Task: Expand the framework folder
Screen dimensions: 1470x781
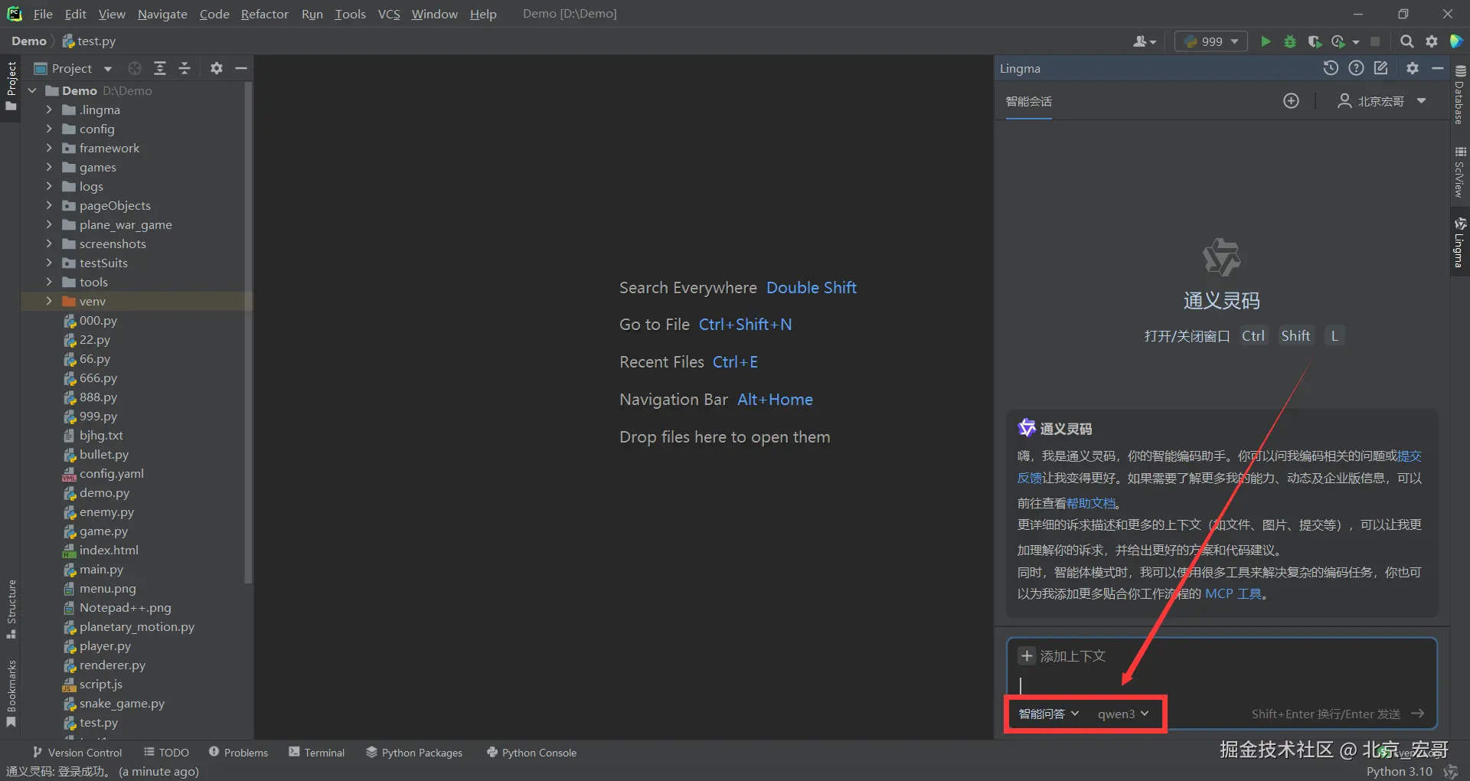Action: pos(49,148)
